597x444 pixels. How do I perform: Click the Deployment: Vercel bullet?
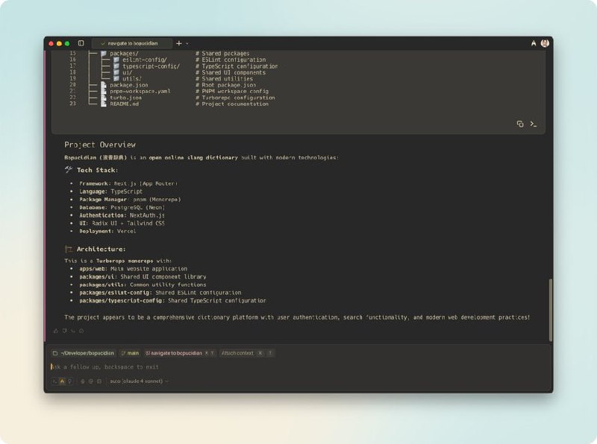tap(107, 231)
